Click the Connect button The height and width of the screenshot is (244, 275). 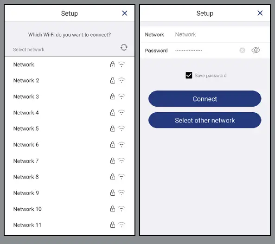pyautogui.click(x=205, y=99)
